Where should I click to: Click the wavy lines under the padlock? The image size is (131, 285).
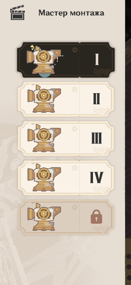pyautogui.click(x=101, y=228)
